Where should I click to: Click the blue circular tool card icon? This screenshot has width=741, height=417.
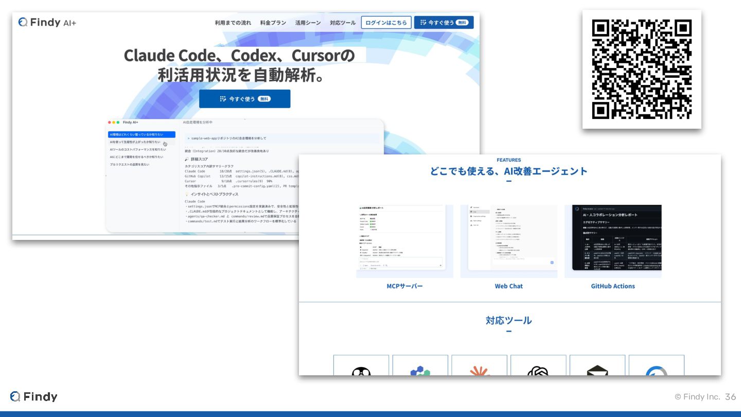tap(657, 371)
